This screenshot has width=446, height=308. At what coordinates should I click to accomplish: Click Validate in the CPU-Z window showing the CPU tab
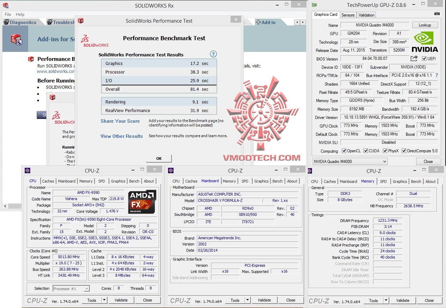(x=121, y=300)
